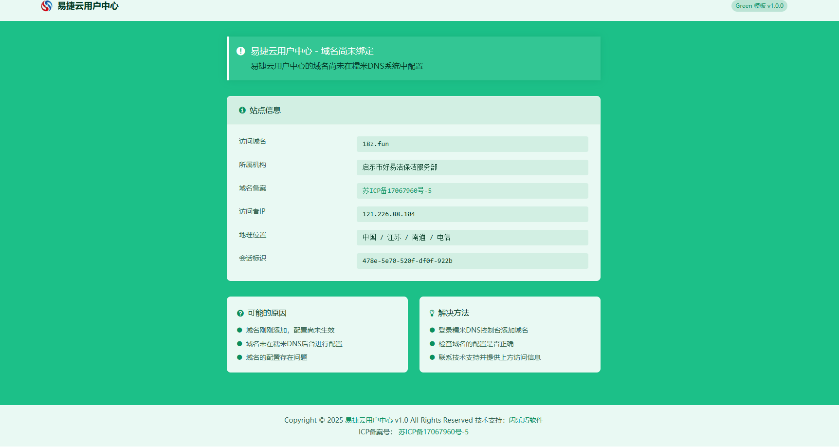Image resolution: width=839 pixels, height=447 pixels.
Task: Select the 地理位置 field showing 中国 江苏 南通 电信
Action: 472,237
